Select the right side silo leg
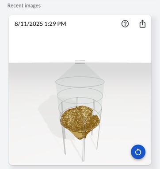 tap(98, 137)
